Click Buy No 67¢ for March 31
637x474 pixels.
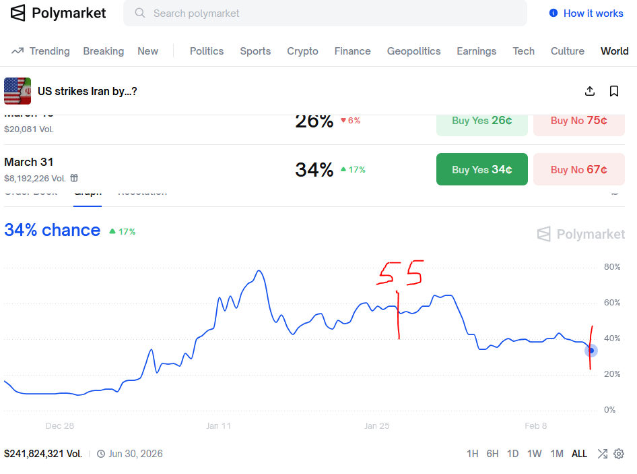578,169
